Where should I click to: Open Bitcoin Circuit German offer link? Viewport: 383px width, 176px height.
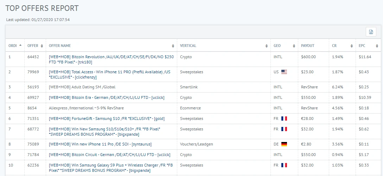[110, 155]
